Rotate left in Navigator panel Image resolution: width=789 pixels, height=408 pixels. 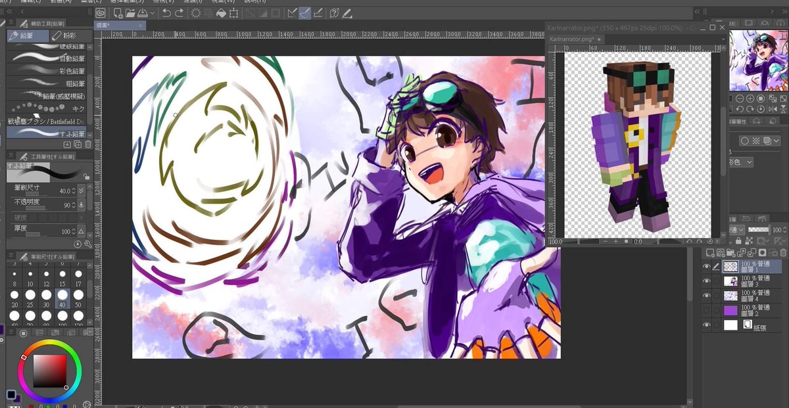tap(740, 109)
